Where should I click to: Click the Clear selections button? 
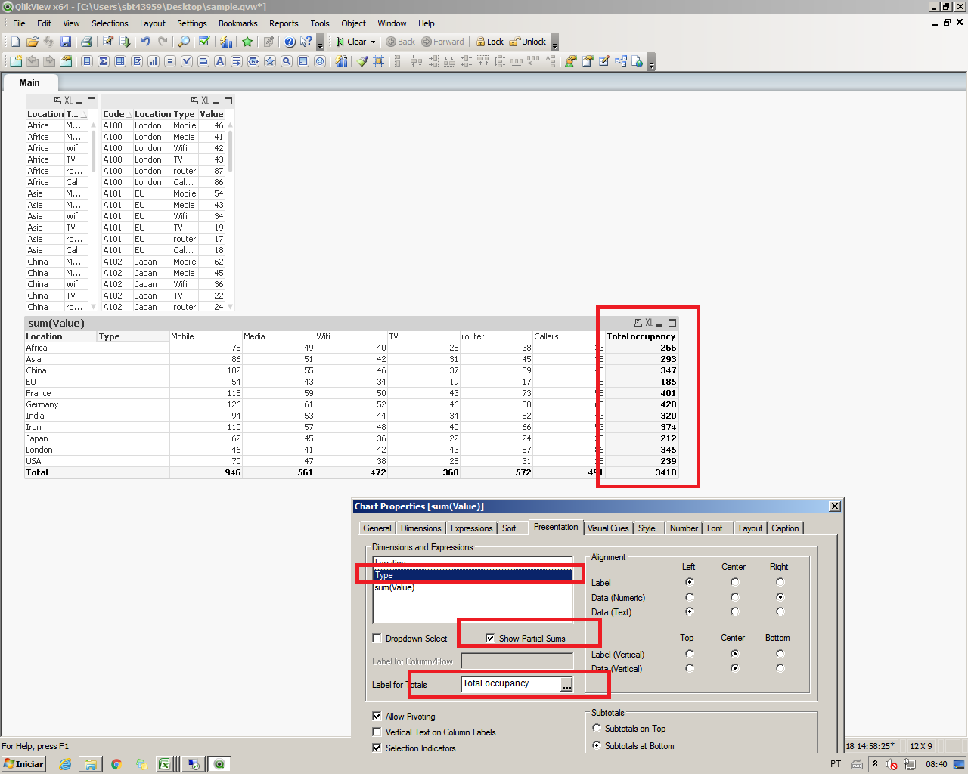352,42
